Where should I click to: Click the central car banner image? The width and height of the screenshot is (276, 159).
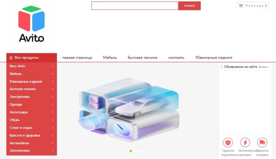[129, 110]
